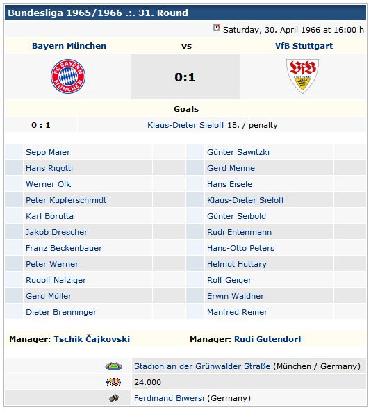Screen dimensions: 371x410
Task: Open manager Tschik Čajkovski page
Action: click(x=92, y=339)
